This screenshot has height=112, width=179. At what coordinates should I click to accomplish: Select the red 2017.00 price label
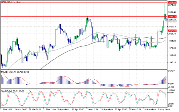172,31
